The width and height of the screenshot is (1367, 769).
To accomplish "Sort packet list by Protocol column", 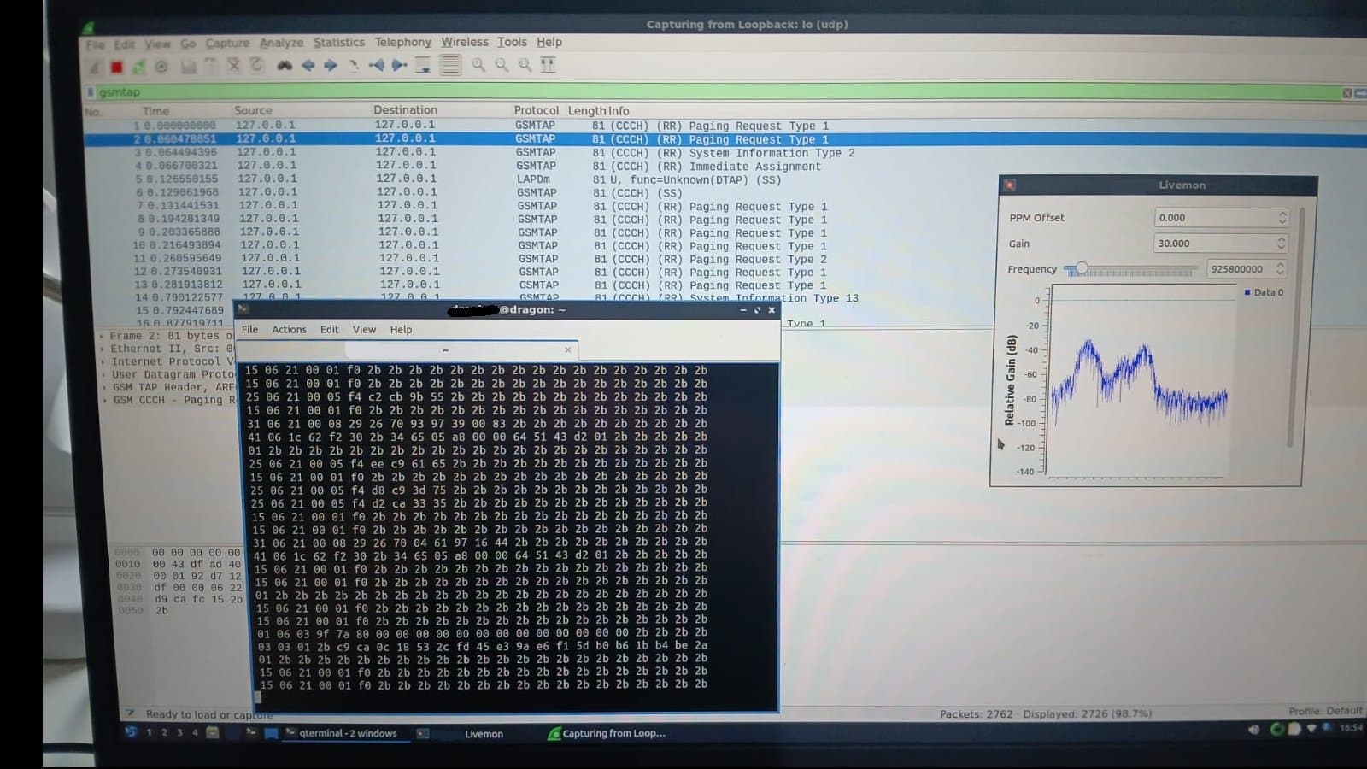I will (x=536, y=110).
